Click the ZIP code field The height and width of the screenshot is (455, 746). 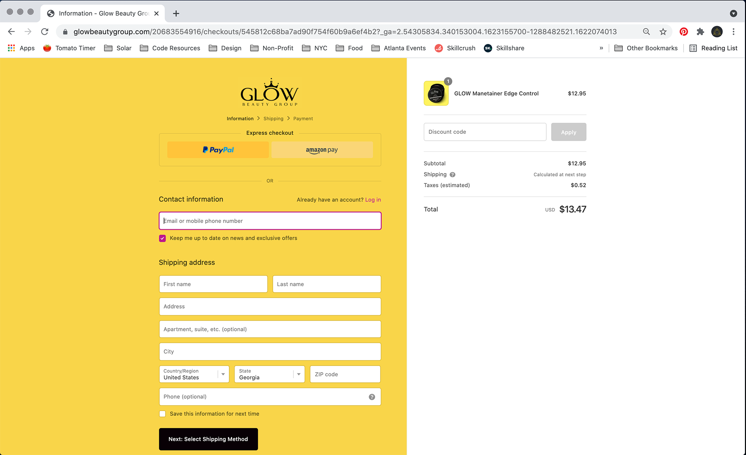click(x=345, y=374)
